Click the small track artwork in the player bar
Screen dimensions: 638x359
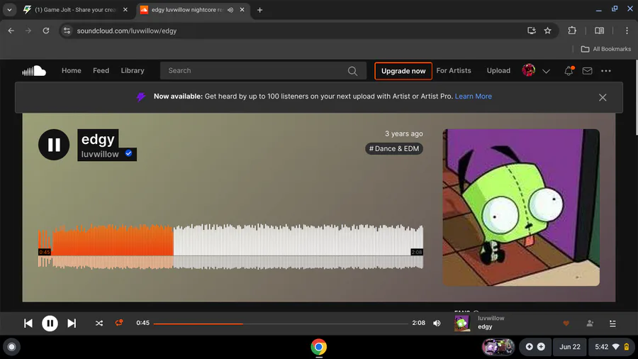[461, 324]
